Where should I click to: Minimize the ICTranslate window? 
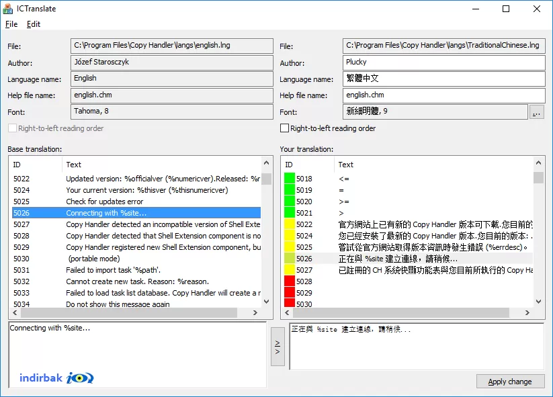[x=476, y=9]
